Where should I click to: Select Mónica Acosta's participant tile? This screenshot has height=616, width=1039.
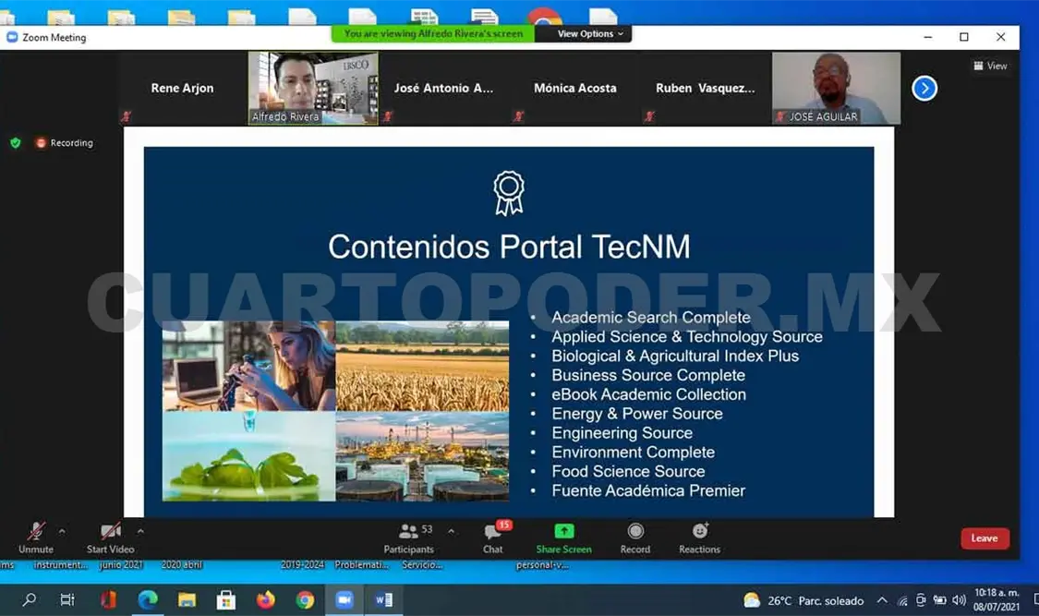pyautogui.click(x=575, y=88)
